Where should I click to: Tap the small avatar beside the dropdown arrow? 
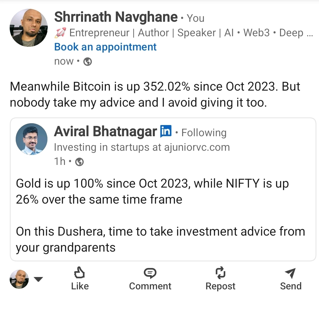[19, 279]
